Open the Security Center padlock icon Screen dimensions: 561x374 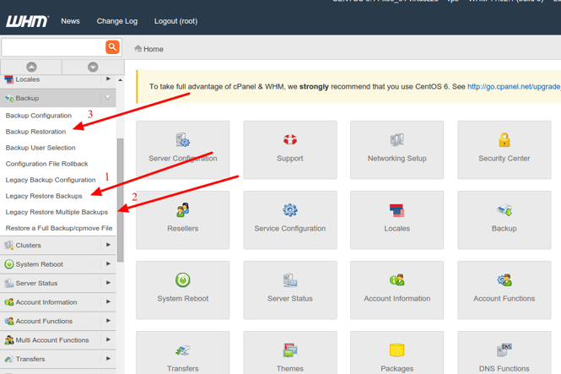tap(504, 139)
